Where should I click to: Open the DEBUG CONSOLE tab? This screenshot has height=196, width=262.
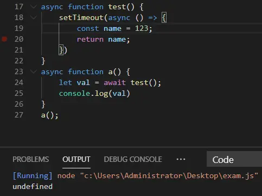point(133,159)
